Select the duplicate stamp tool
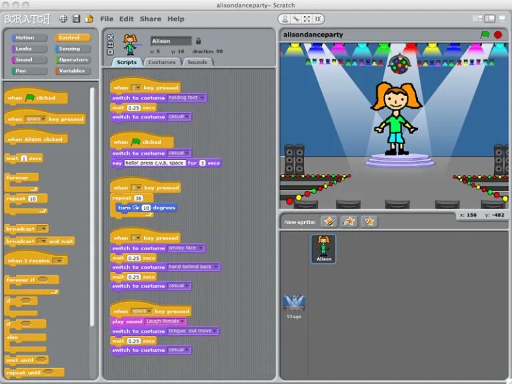The height and width of the screenshot is (384, 512). pyautogui.click(x=285, y=19)
